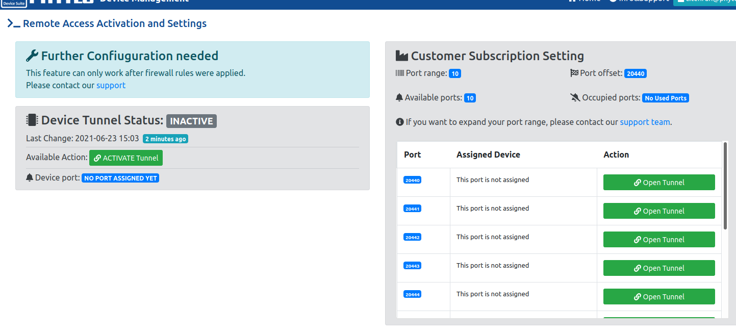Viewport: 736px width, 334px height.
Task: Open the support link in the configuration notice
Action: (111, 85)
